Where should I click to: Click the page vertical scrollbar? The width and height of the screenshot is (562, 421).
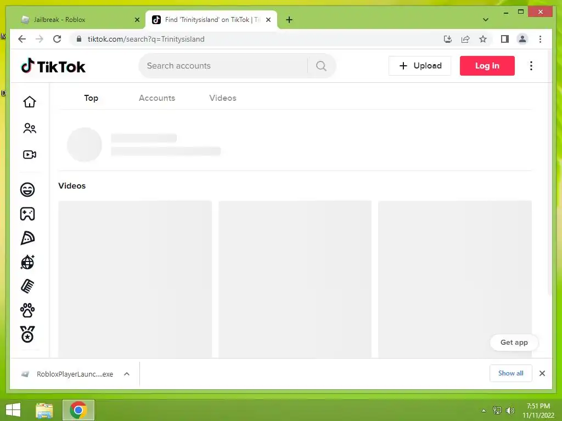[550, 172]
